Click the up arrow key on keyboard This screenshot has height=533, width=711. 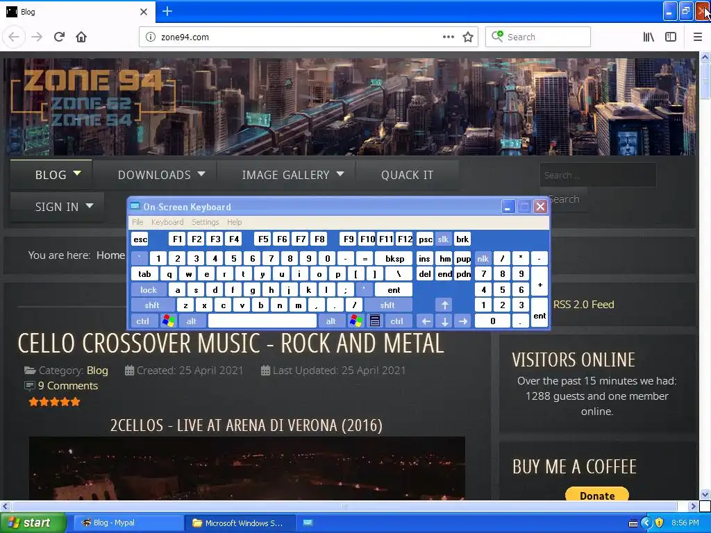(x=445, y=305)
